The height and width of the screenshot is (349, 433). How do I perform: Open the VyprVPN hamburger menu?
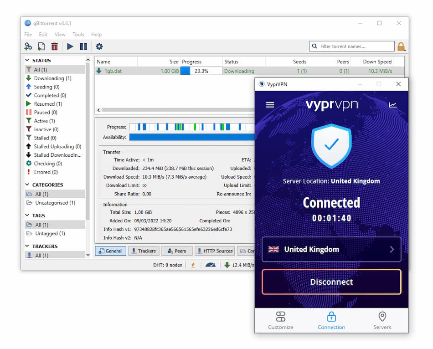(270, 104)
